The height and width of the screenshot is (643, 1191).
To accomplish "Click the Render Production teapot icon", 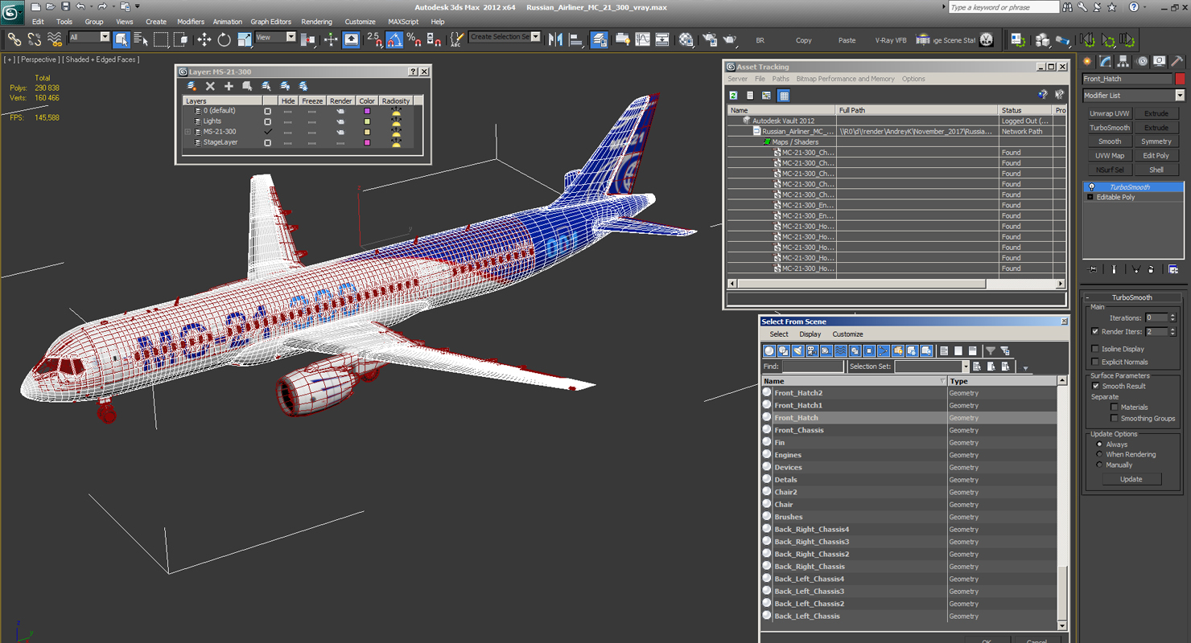I will click(x=730, y=39).
